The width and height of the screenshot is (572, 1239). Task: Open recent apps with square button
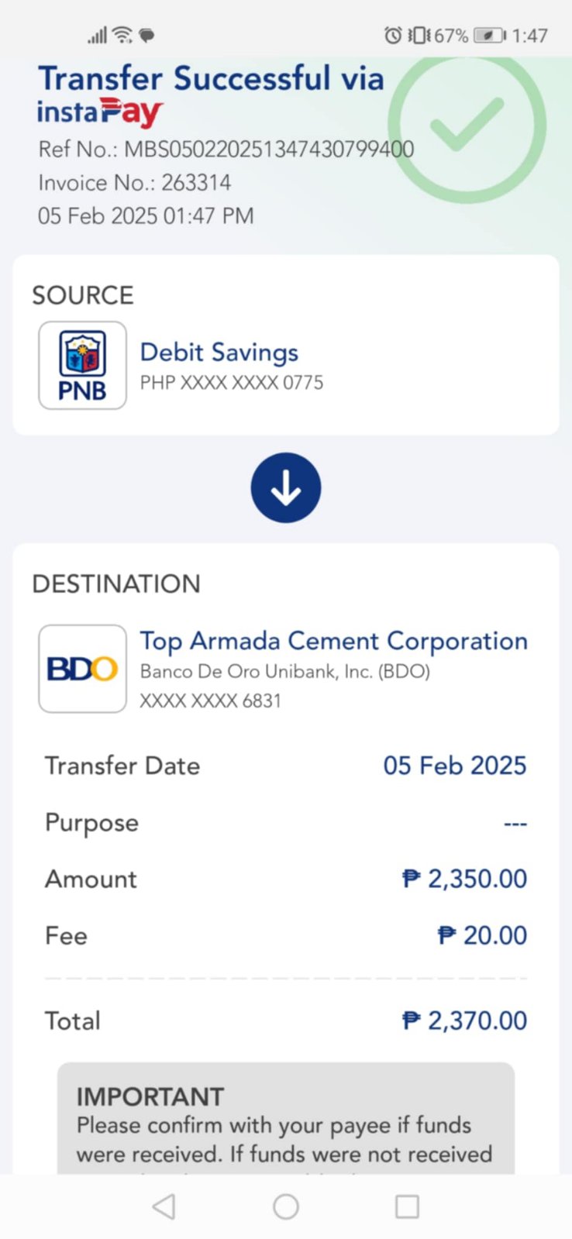tap(407, 1206)
